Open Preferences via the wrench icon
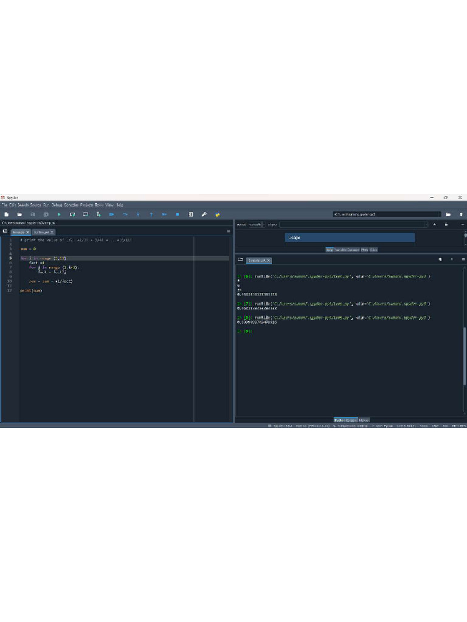Viewport: 467px width, 622px height. click(x=204, y=214)
